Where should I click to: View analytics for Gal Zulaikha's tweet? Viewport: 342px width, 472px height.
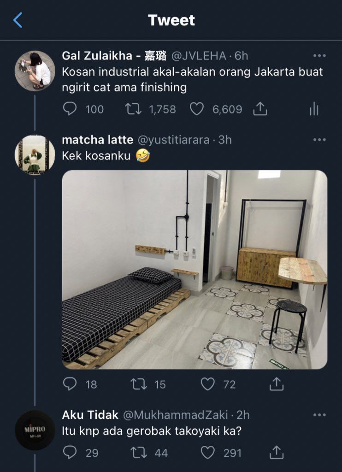[314, 109]
